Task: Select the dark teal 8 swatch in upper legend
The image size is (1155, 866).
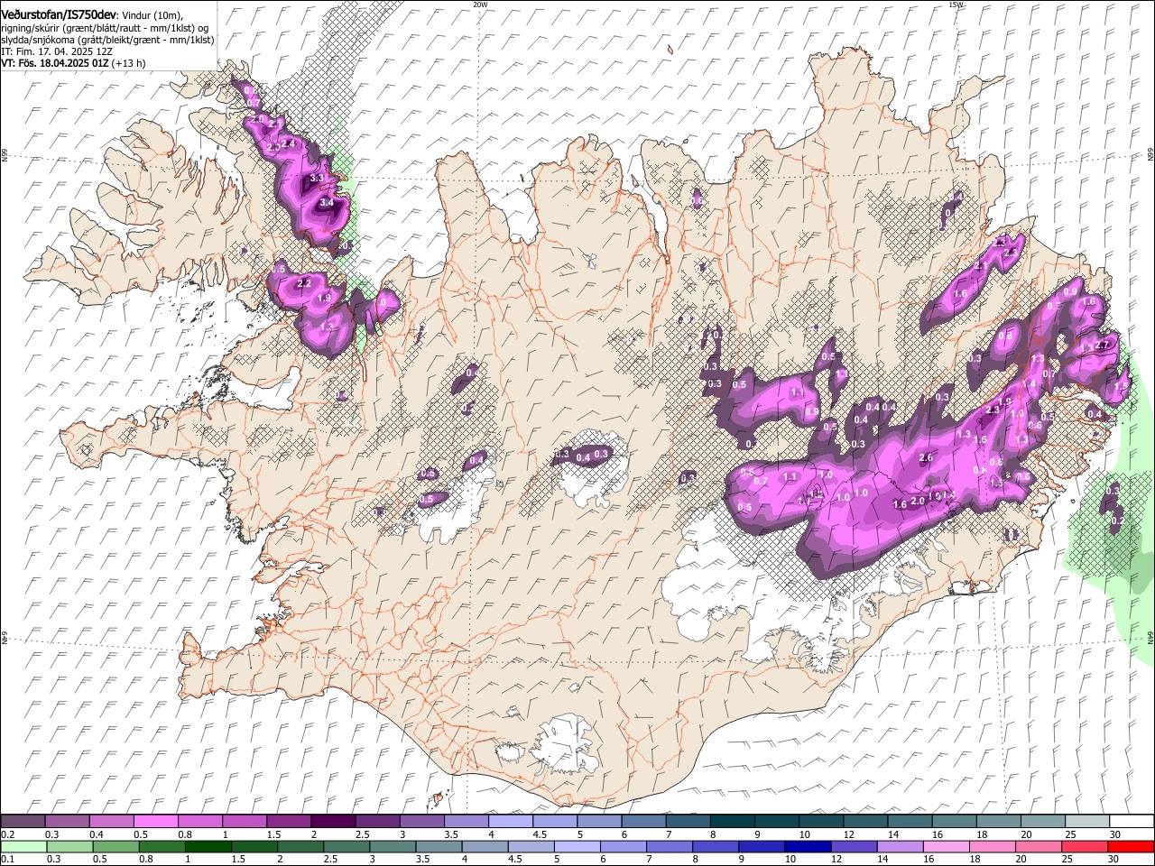Action: coord(733,822)
